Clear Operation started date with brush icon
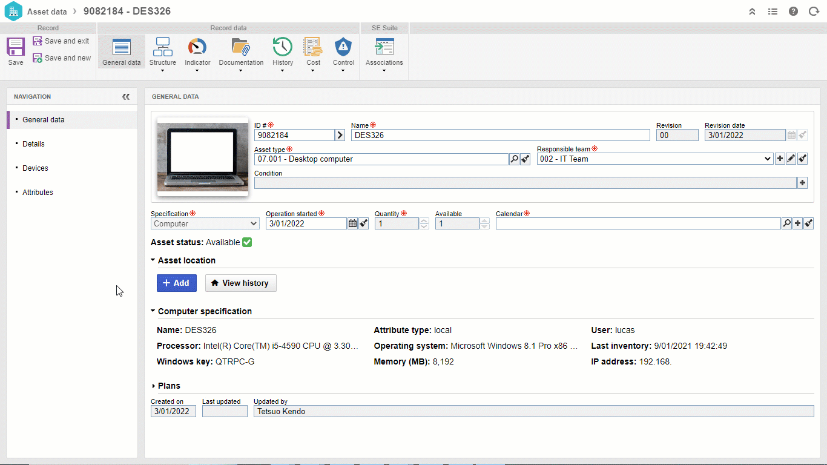Image resolution: width=827 pixels, height=465 pixels. [x=363, y=223]
